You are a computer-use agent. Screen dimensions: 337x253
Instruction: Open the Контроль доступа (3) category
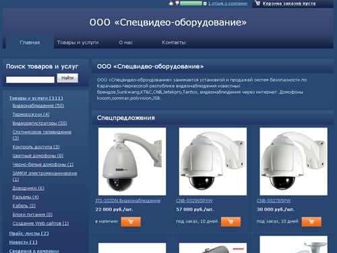point(36,146)
